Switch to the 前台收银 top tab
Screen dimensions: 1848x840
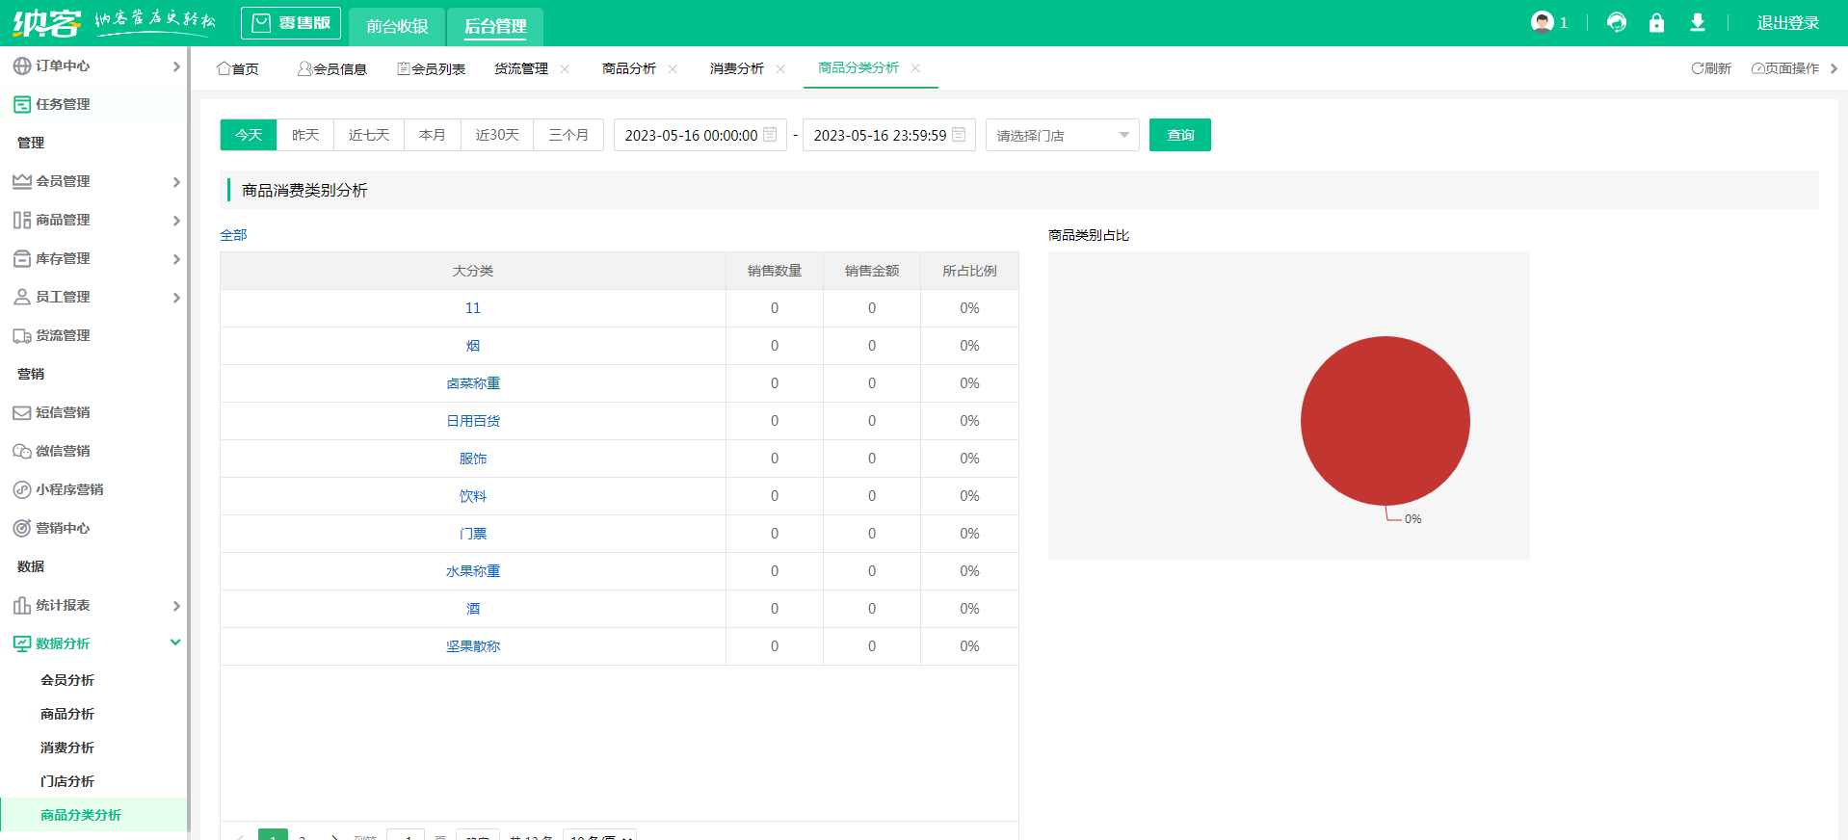point(397,26)
